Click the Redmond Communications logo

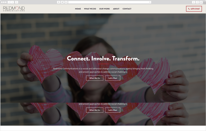click(x=14, y=9)
